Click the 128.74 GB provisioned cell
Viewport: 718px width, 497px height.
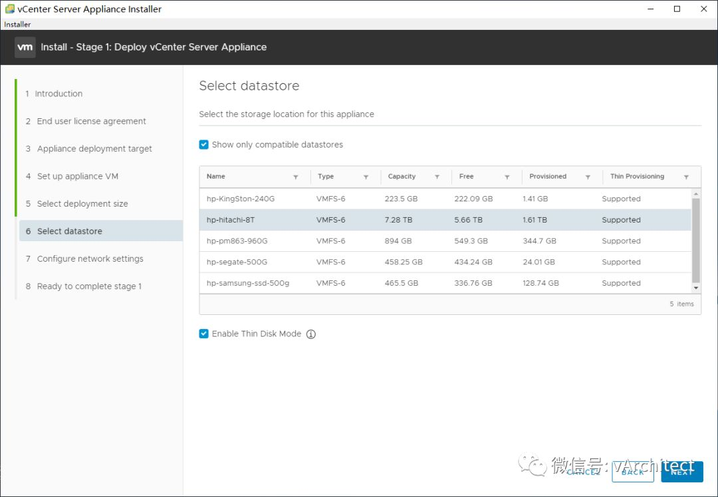[540, 283]
